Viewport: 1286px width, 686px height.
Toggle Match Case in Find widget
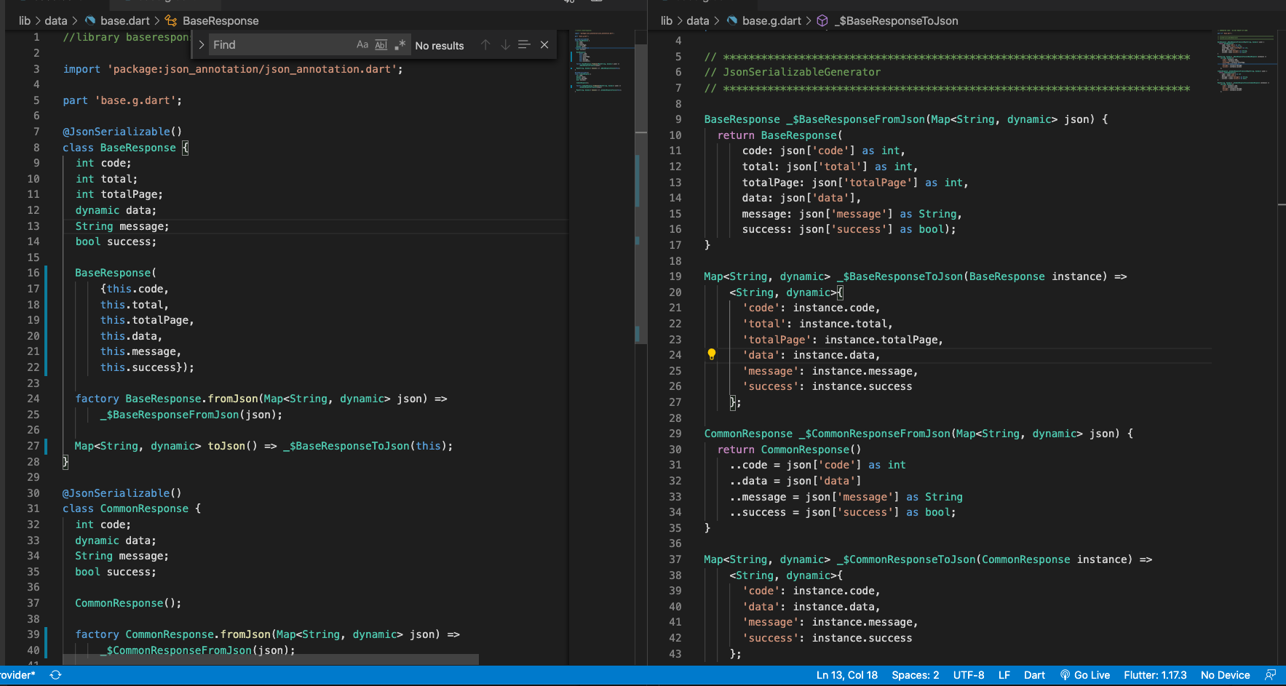(362, 45)
